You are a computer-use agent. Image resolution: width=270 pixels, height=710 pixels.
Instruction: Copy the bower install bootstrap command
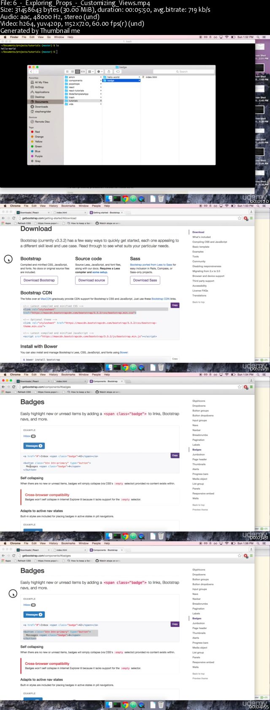pyautogui.click(x=175, y=359)
